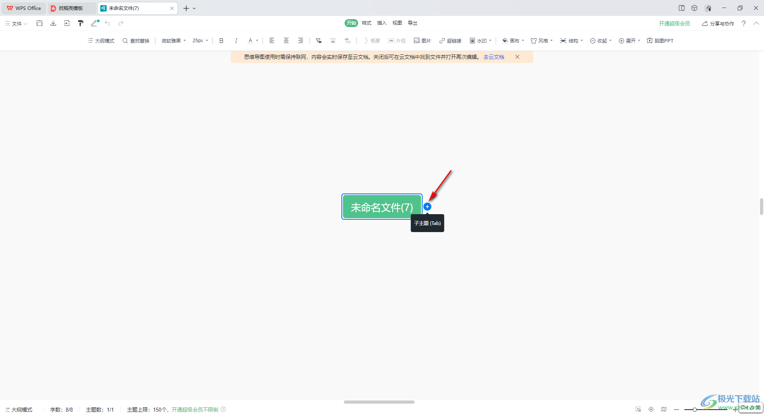Open the font family dropdown 微软雅黑
The width and height of the screenshot is (764, 414).
173,41
